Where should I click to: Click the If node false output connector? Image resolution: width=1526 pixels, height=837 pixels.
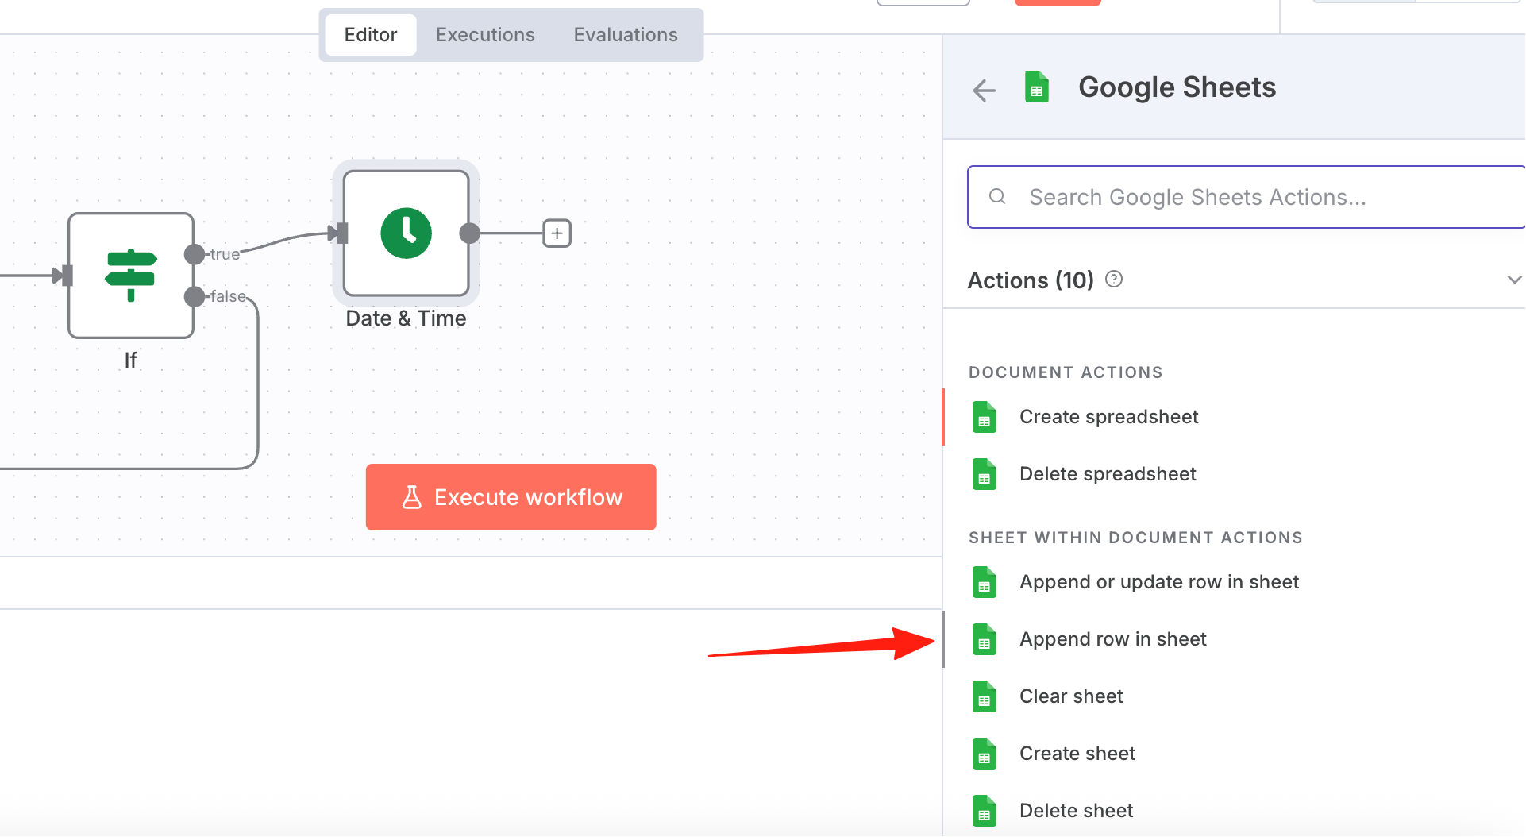click(194, 297)
